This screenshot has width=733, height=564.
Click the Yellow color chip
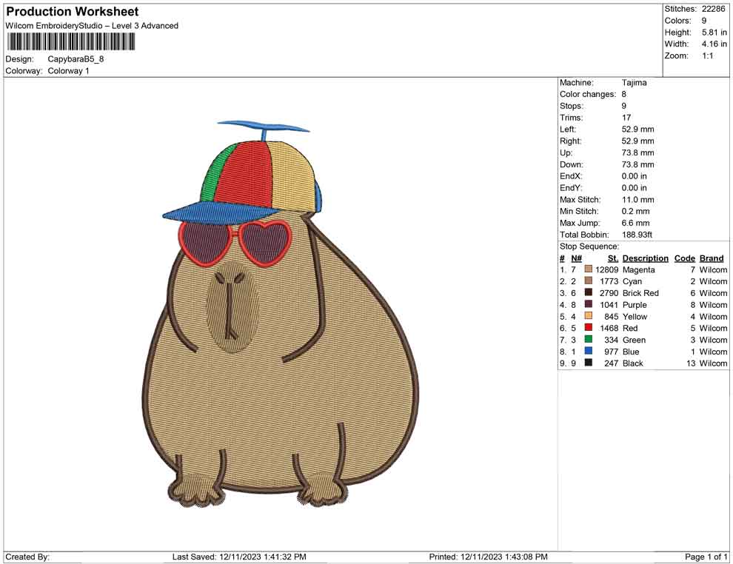coord(589,316)
